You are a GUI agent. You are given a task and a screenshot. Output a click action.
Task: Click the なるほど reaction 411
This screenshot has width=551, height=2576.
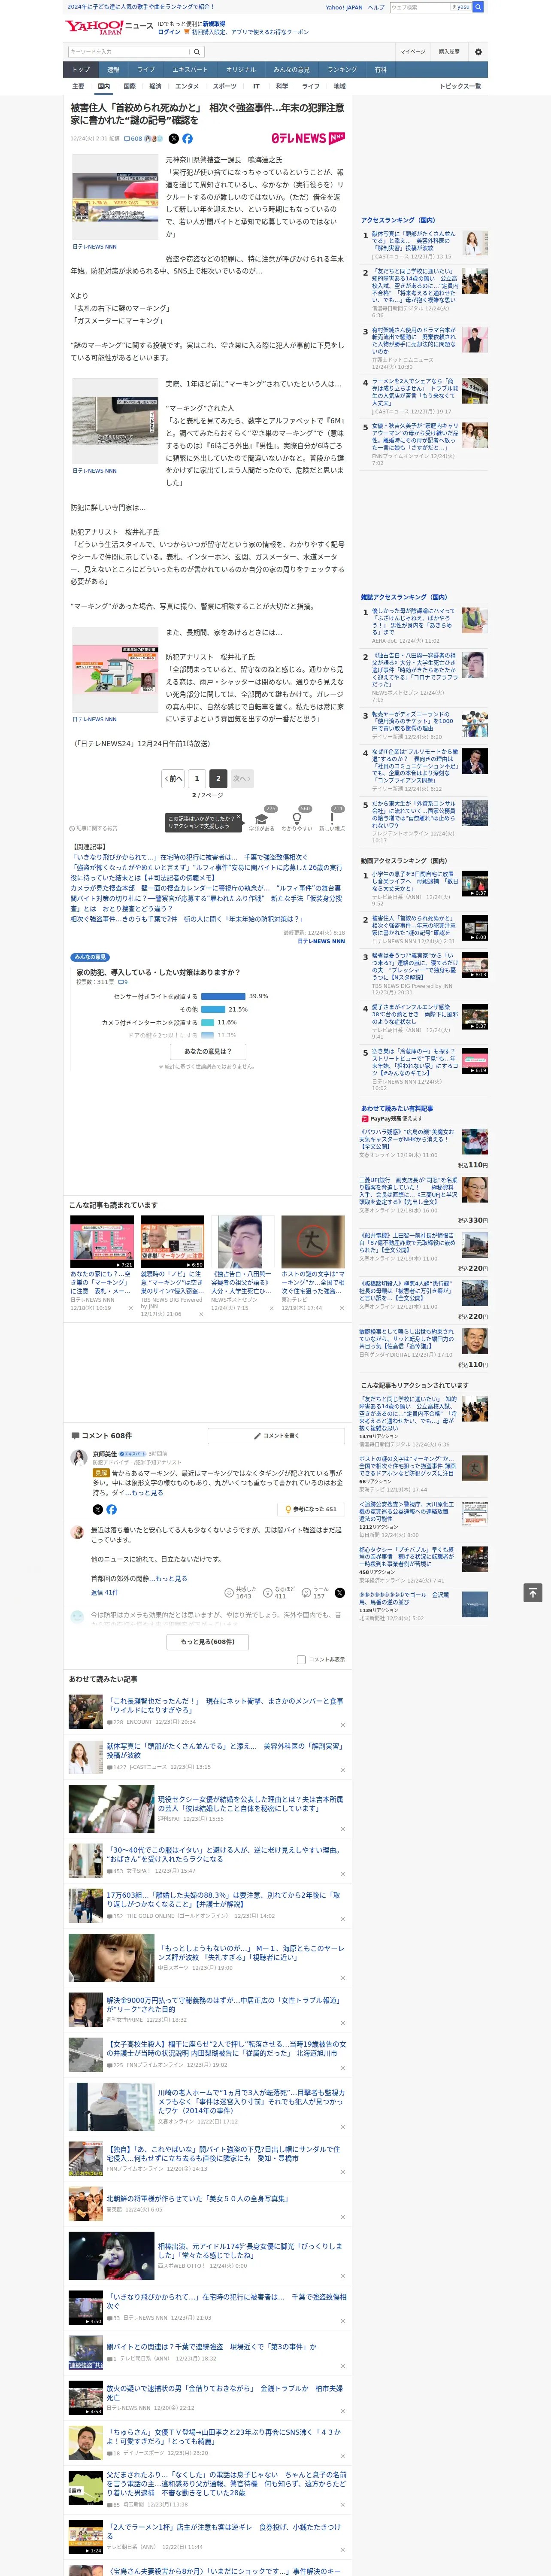(x=280, y=1592)
